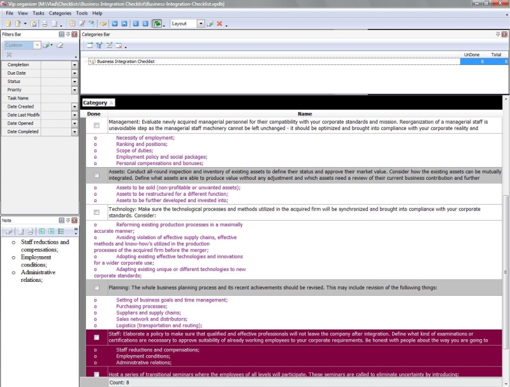Pin the Filters Bar panel
The image size is (510, 387).
click(x=68, y=33)
